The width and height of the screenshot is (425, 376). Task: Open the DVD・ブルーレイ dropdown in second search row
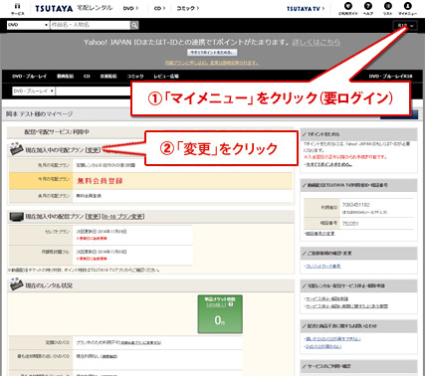pyautogui.click(x=34, y=91)
